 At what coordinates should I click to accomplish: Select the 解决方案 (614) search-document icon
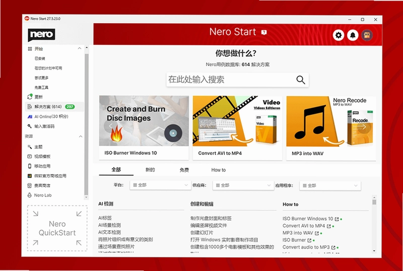click(30, 107)
